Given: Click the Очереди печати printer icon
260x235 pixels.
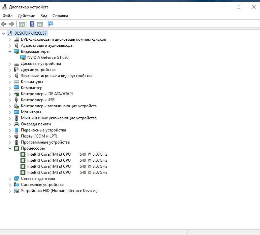Looking at the screenshot, I should point(17,124).
